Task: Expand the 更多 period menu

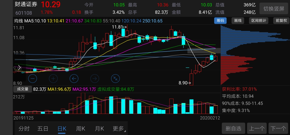Action: [x=119, y=128]
